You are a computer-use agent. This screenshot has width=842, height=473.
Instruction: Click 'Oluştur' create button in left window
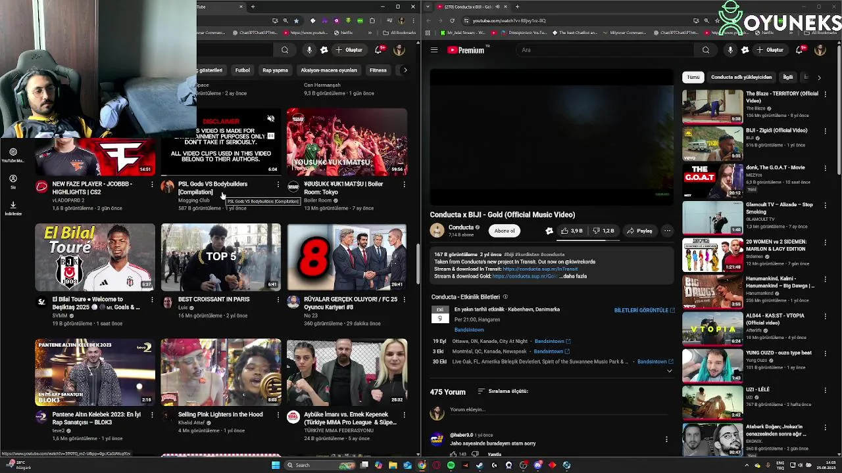(349, 50)
